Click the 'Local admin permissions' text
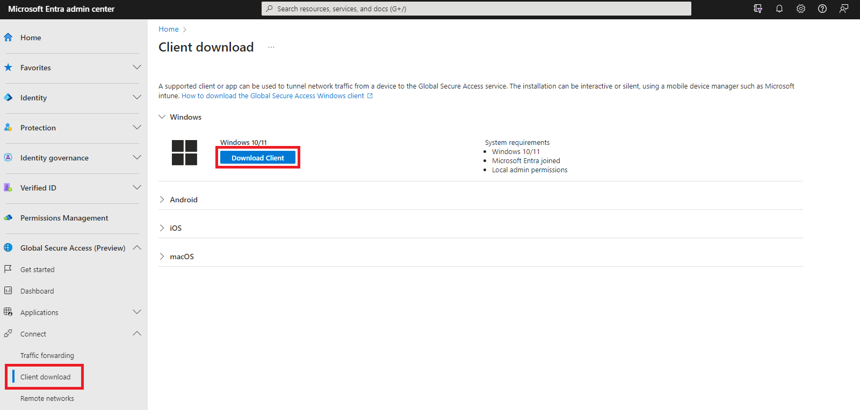 (530, 170)
